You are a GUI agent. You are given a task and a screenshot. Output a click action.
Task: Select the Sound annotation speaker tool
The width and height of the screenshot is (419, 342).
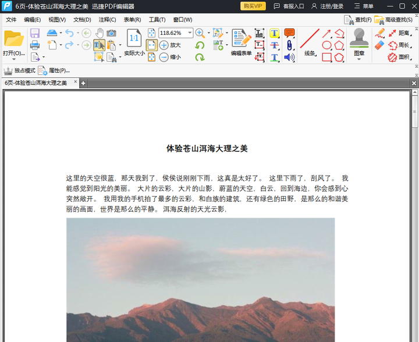tap(289, 57)
